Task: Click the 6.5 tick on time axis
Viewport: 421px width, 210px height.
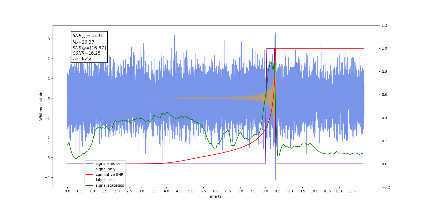Action: point(228,191)
